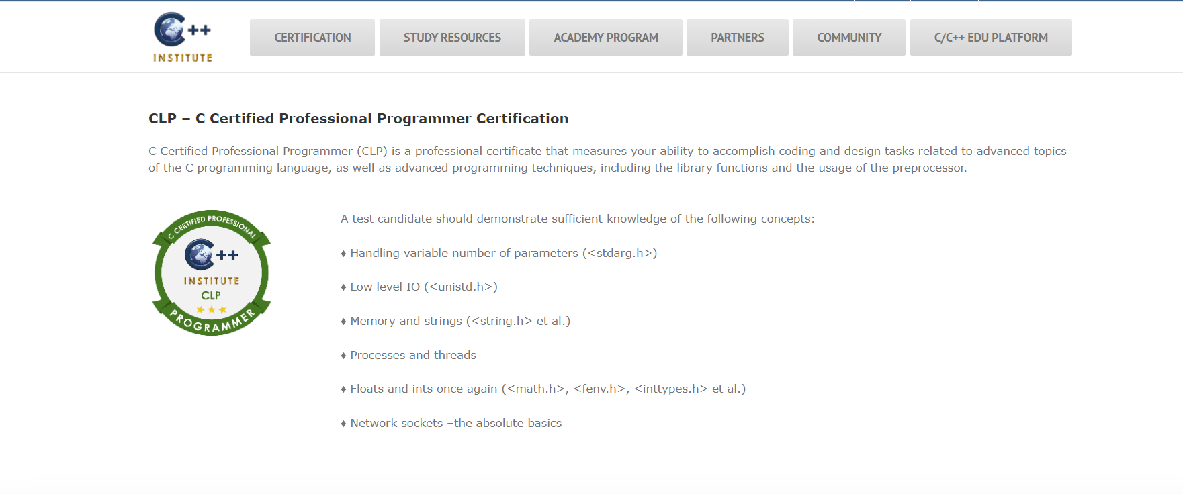This screenshot has width=1183, height=494.
Task: Select the Processes and threads list item
Action: tap(413, 355)
